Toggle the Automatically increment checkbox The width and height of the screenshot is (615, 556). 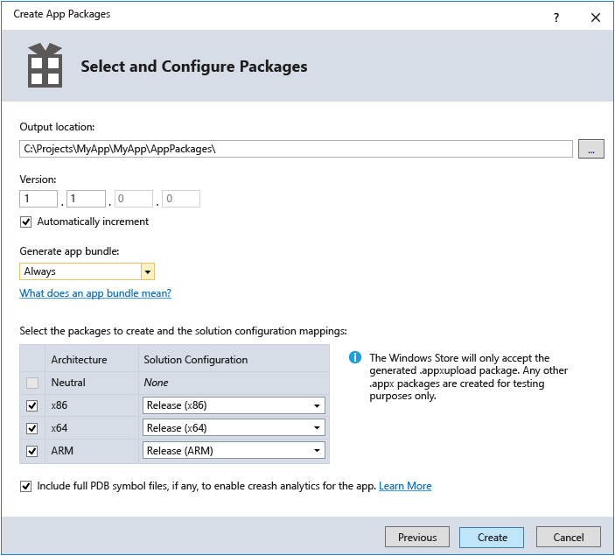[26, 222]
